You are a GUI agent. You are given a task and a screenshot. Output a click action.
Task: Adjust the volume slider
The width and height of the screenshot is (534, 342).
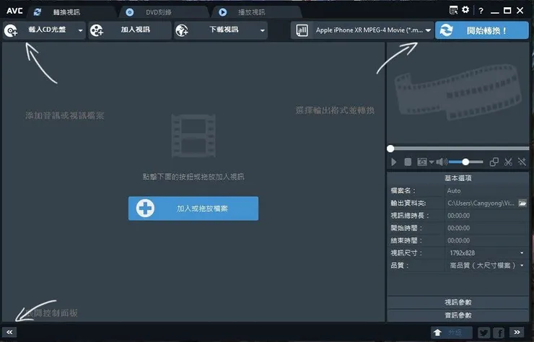[x=465, y=162]
